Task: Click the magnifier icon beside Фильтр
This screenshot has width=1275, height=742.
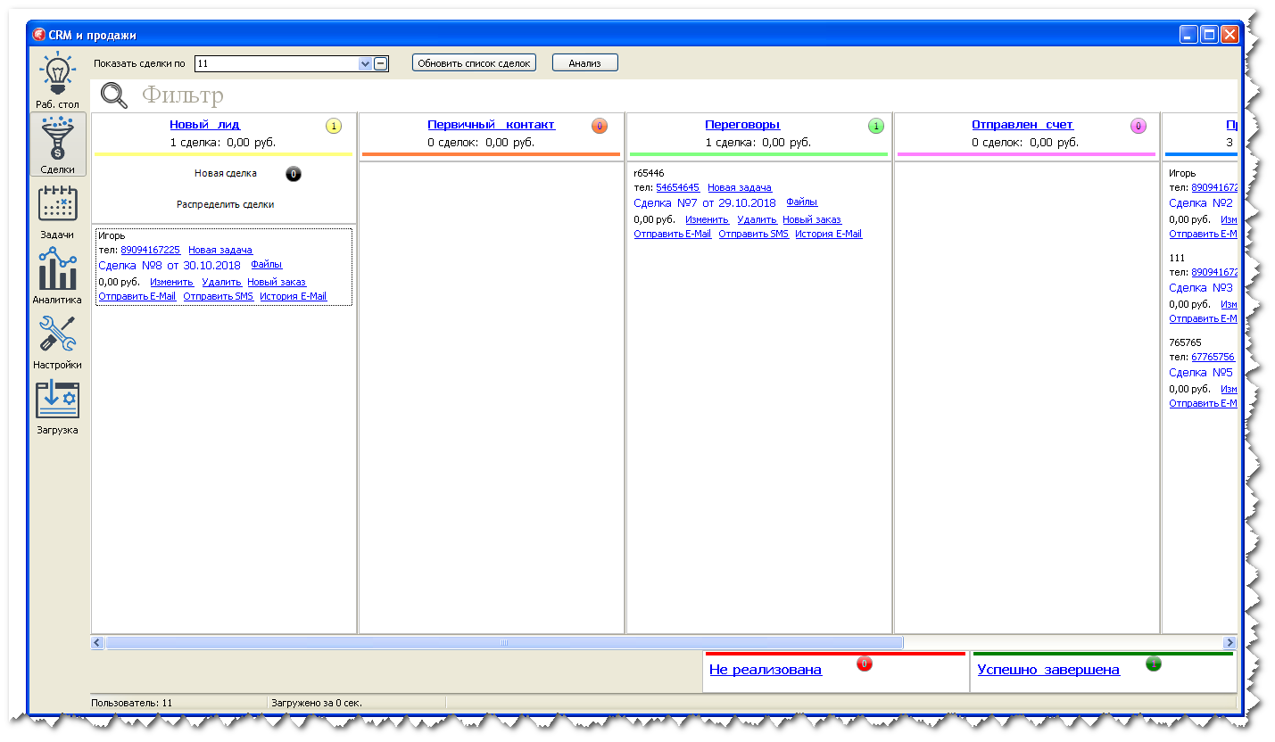Action: pos(114,95)
